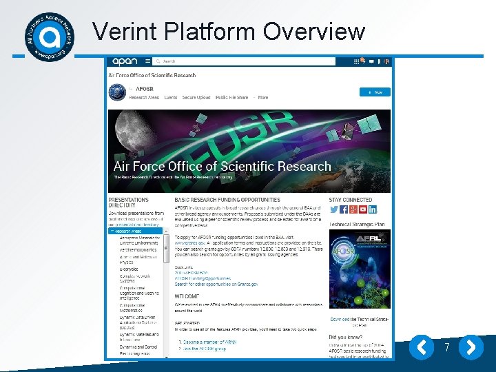Open the Events navigation tab
This screenshot has width=496, height=372.
(171, 97)
